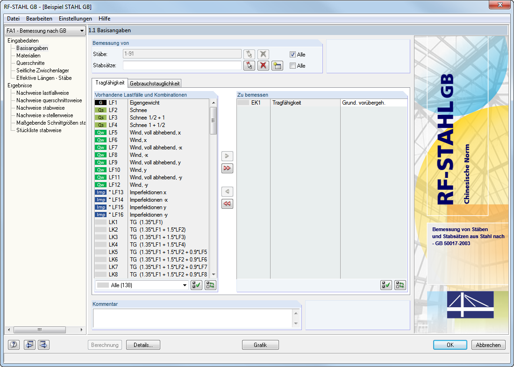Add all load cases with double right arrow

pyautogui.click(x=227, y=168)
